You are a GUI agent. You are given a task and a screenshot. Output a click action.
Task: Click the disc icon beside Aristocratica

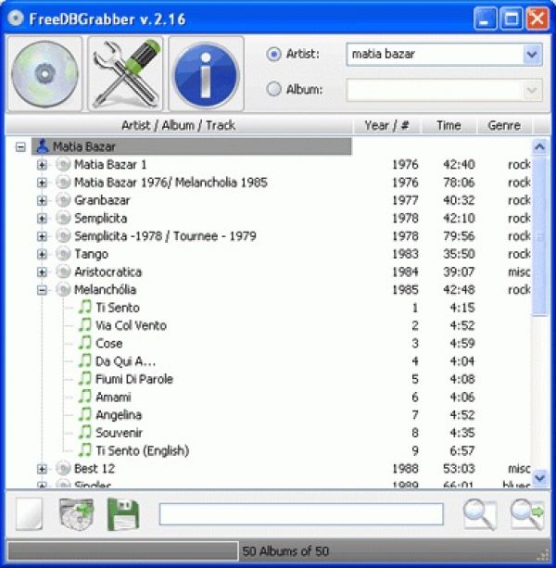(63, 271)
